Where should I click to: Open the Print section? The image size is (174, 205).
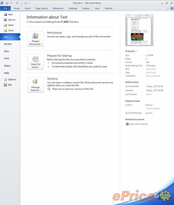click(6, 58)
